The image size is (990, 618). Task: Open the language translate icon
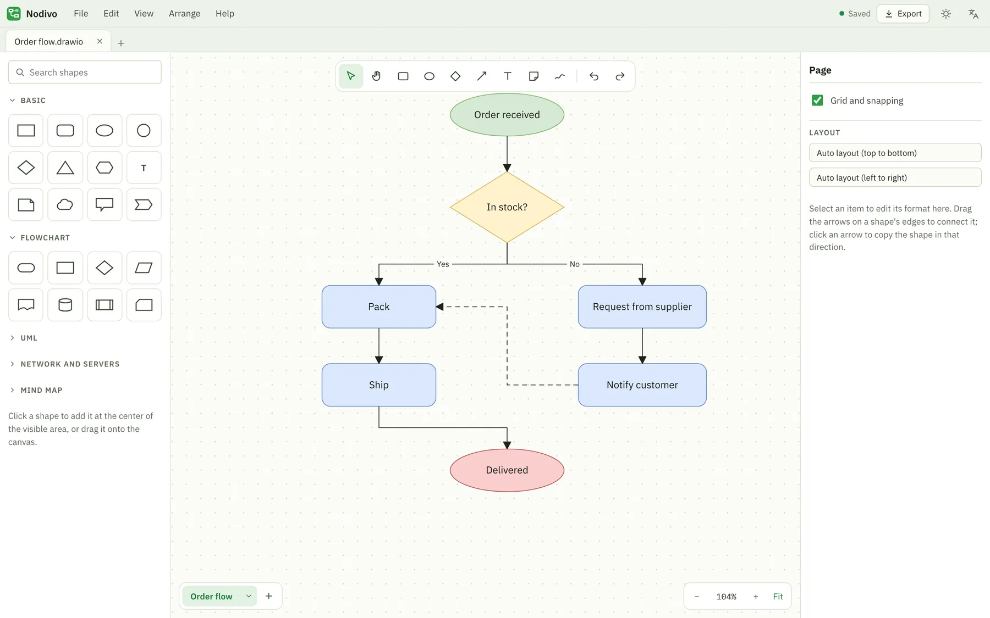click(974, 14)
